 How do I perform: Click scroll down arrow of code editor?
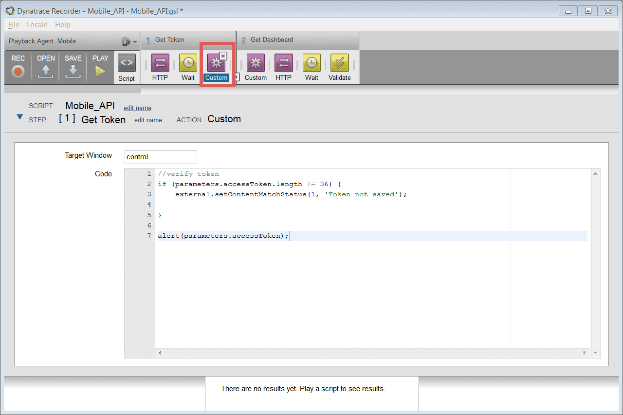pyautogui.click(x=595, y=353)
